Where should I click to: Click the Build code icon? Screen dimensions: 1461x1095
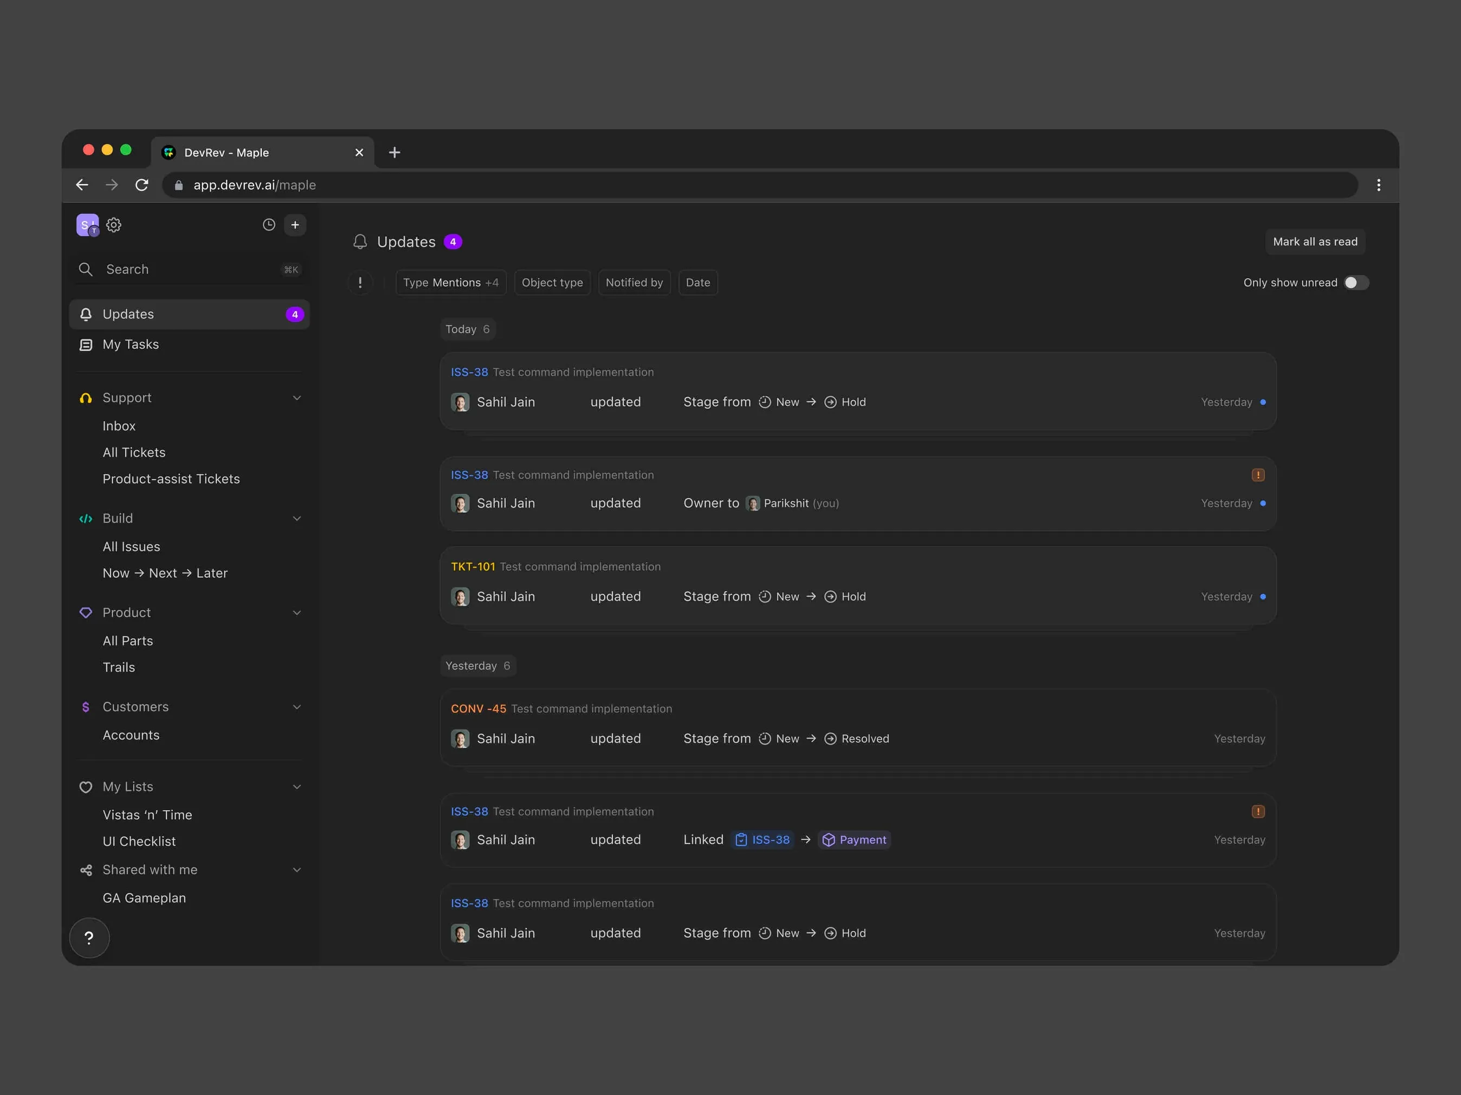(86, 519)
